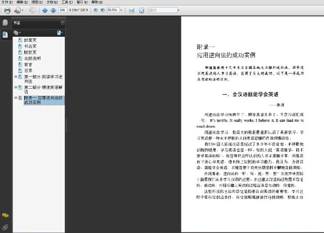Click the 前言 bookmark page icon

pyautogui.click(x=20, y=64)
